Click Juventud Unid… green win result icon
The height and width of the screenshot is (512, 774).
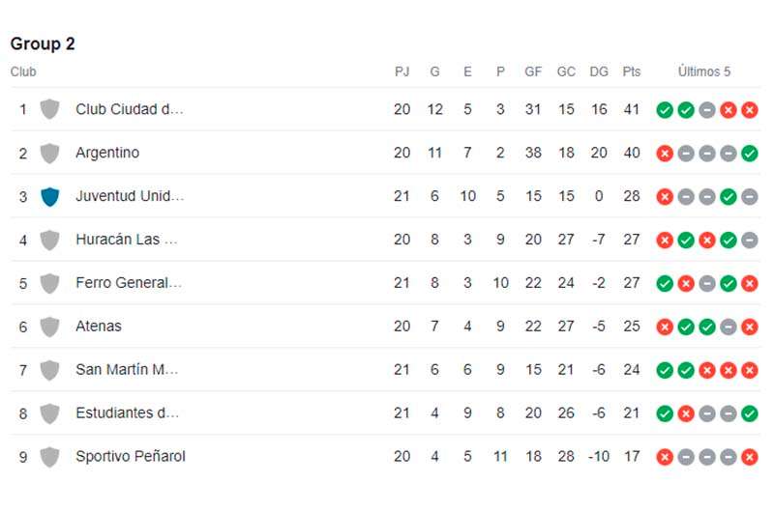[x=729, y=197]
